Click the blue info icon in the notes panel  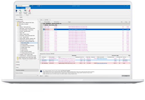tap(41, 71)
